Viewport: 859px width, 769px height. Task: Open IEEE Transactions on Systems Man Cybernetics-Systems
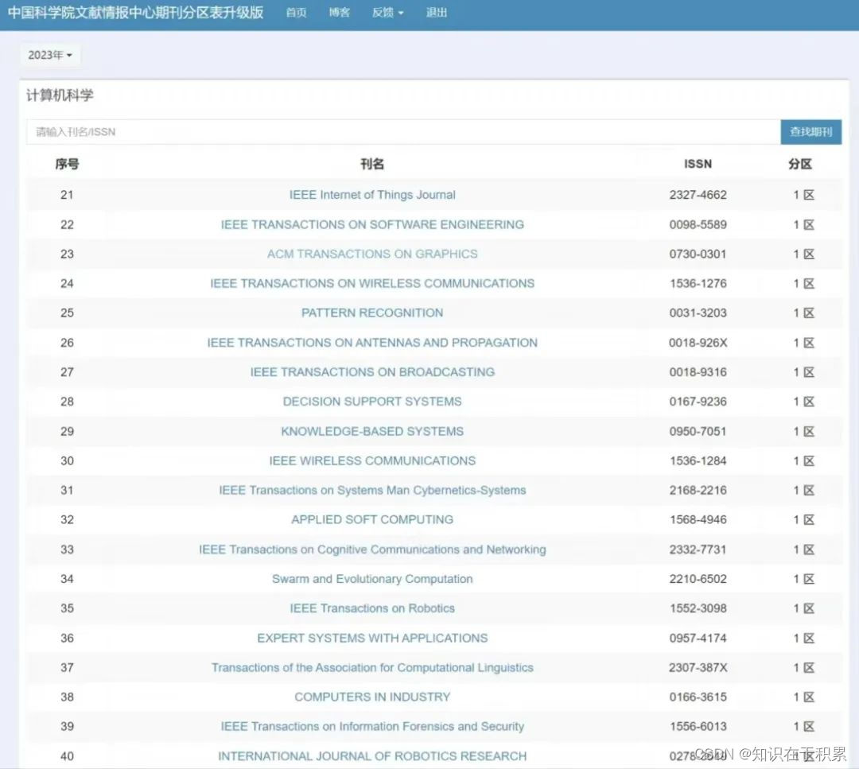372,490
